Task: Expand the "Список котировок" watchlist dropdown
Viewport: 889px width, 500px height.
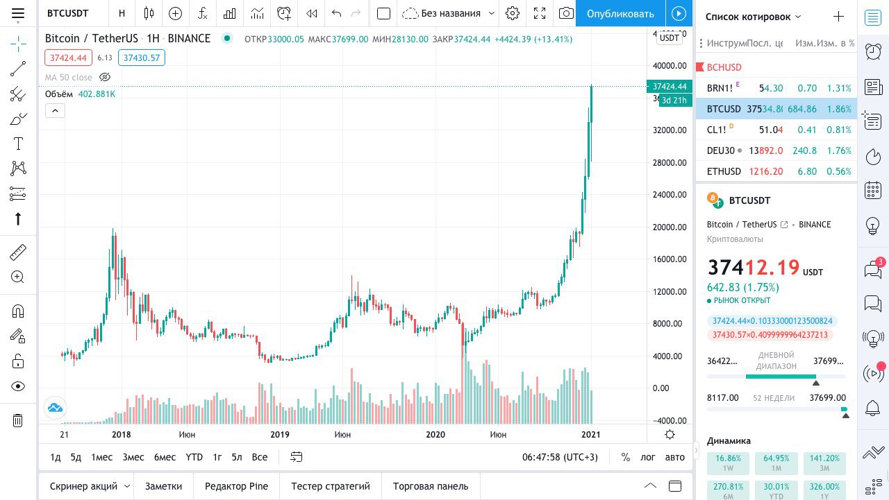Action: pyautogui.click(x=797, y=17)
